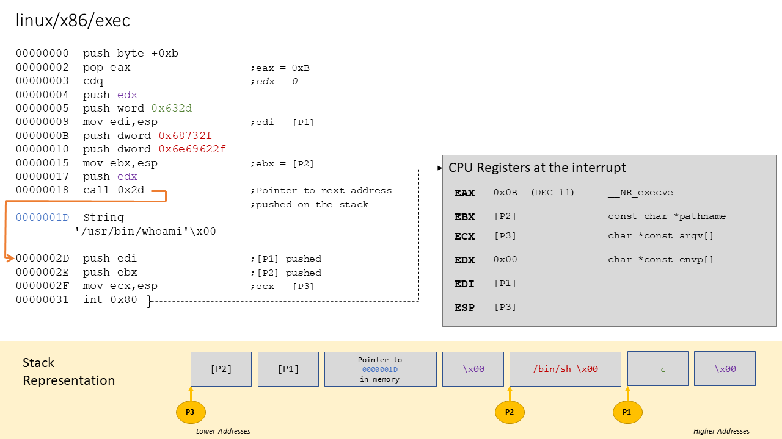This screenshot has width=782, height=439.
Task: Click the EDI register label
Action: click(x=464, y=284)
